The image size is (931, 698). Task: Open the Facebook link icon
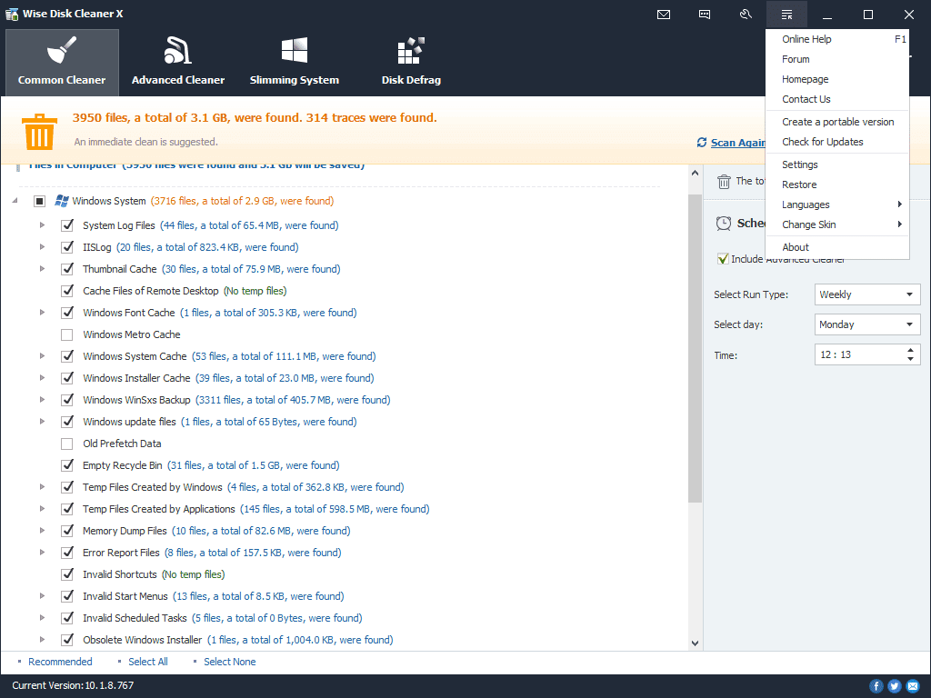coord(876,686)
